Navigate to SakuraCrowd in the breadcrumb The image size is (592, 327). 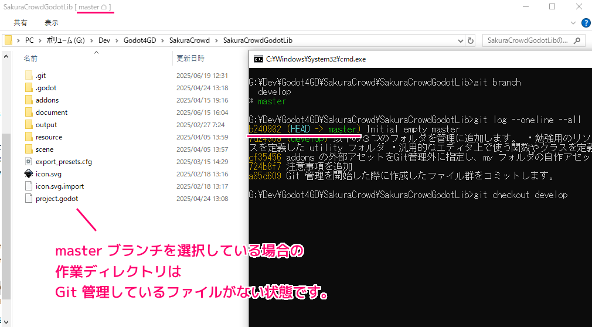point(189,40)
